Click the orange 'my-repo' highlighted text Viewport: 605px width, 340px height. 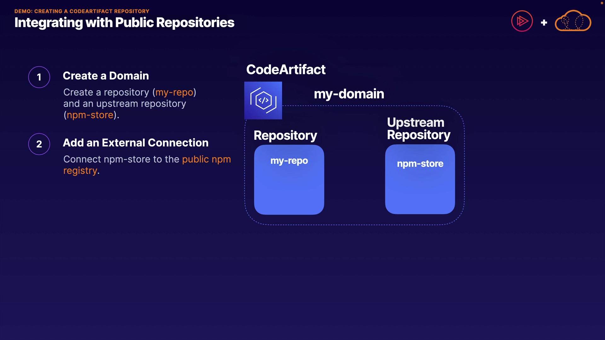tap(174, 92)
